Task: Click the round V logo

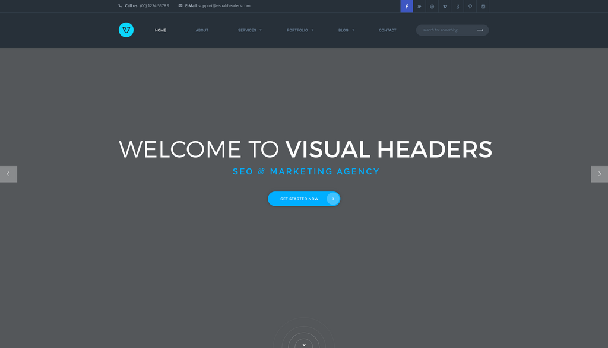Action: 126,30
